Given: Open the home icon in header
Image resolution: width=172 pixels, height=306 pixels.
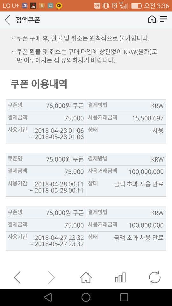Looking at the screenshot, I should click(152, 19).
